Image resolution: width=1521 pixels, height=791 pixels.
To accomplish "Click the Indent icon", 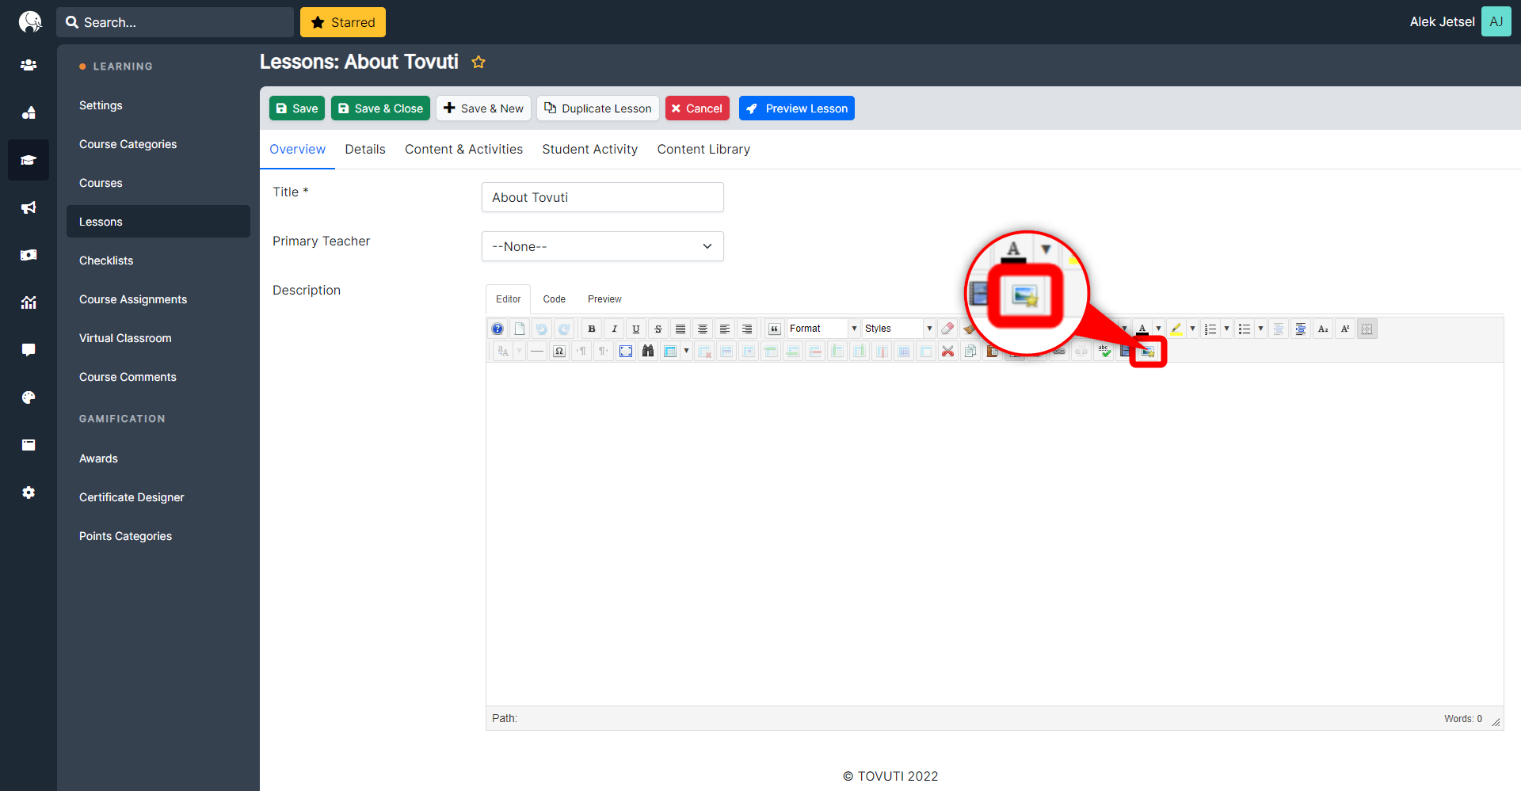I will click(x=1301, y=329).
